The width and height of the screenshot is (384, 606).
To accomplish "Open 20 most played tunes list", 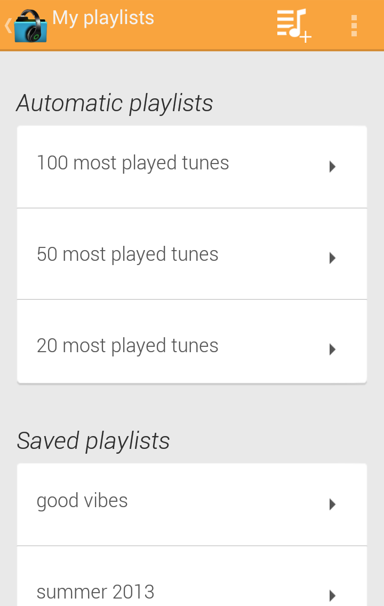I will tap(127, 346).
